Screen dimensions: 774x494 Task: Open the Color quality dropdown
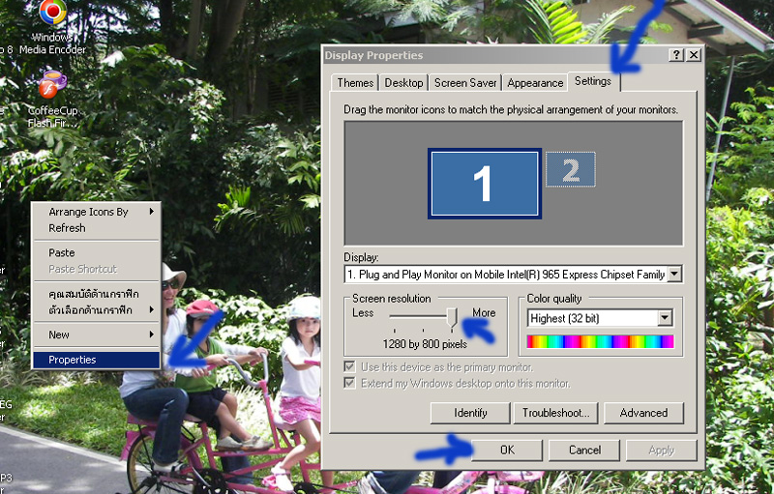coord(665,318)
